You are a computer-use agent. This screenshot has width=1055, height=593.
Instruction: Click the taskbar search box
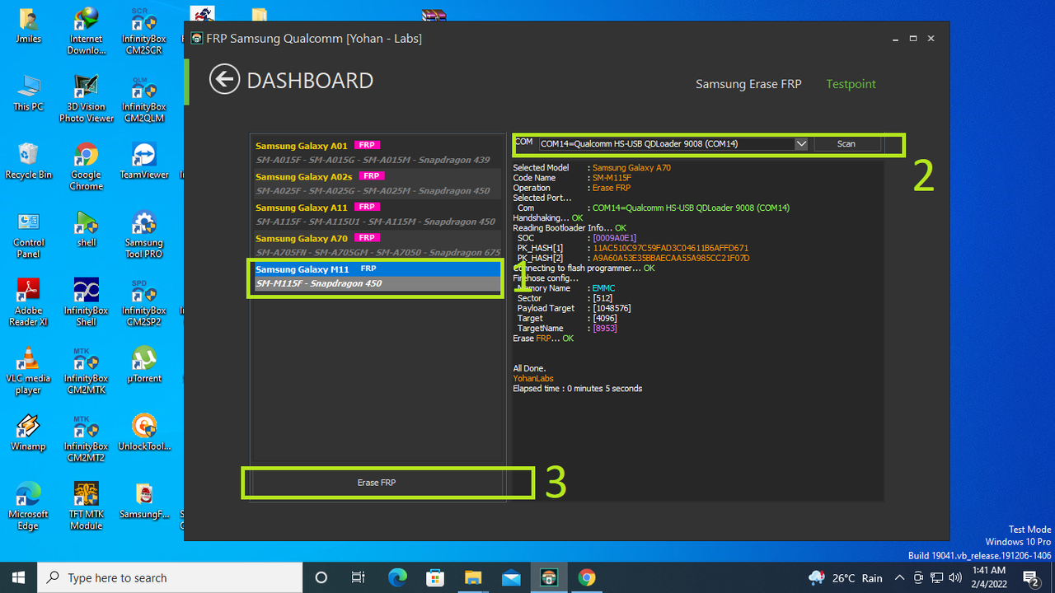(171, 577)
